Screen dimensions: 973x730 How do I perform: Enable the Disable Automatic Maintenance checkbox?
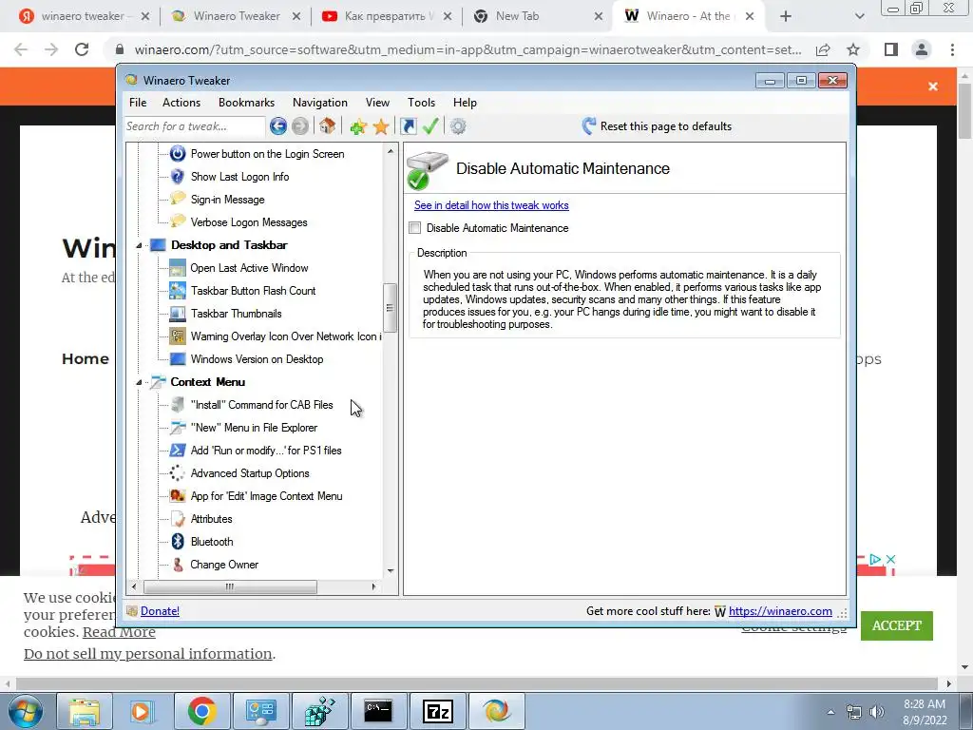coord(415,228)
